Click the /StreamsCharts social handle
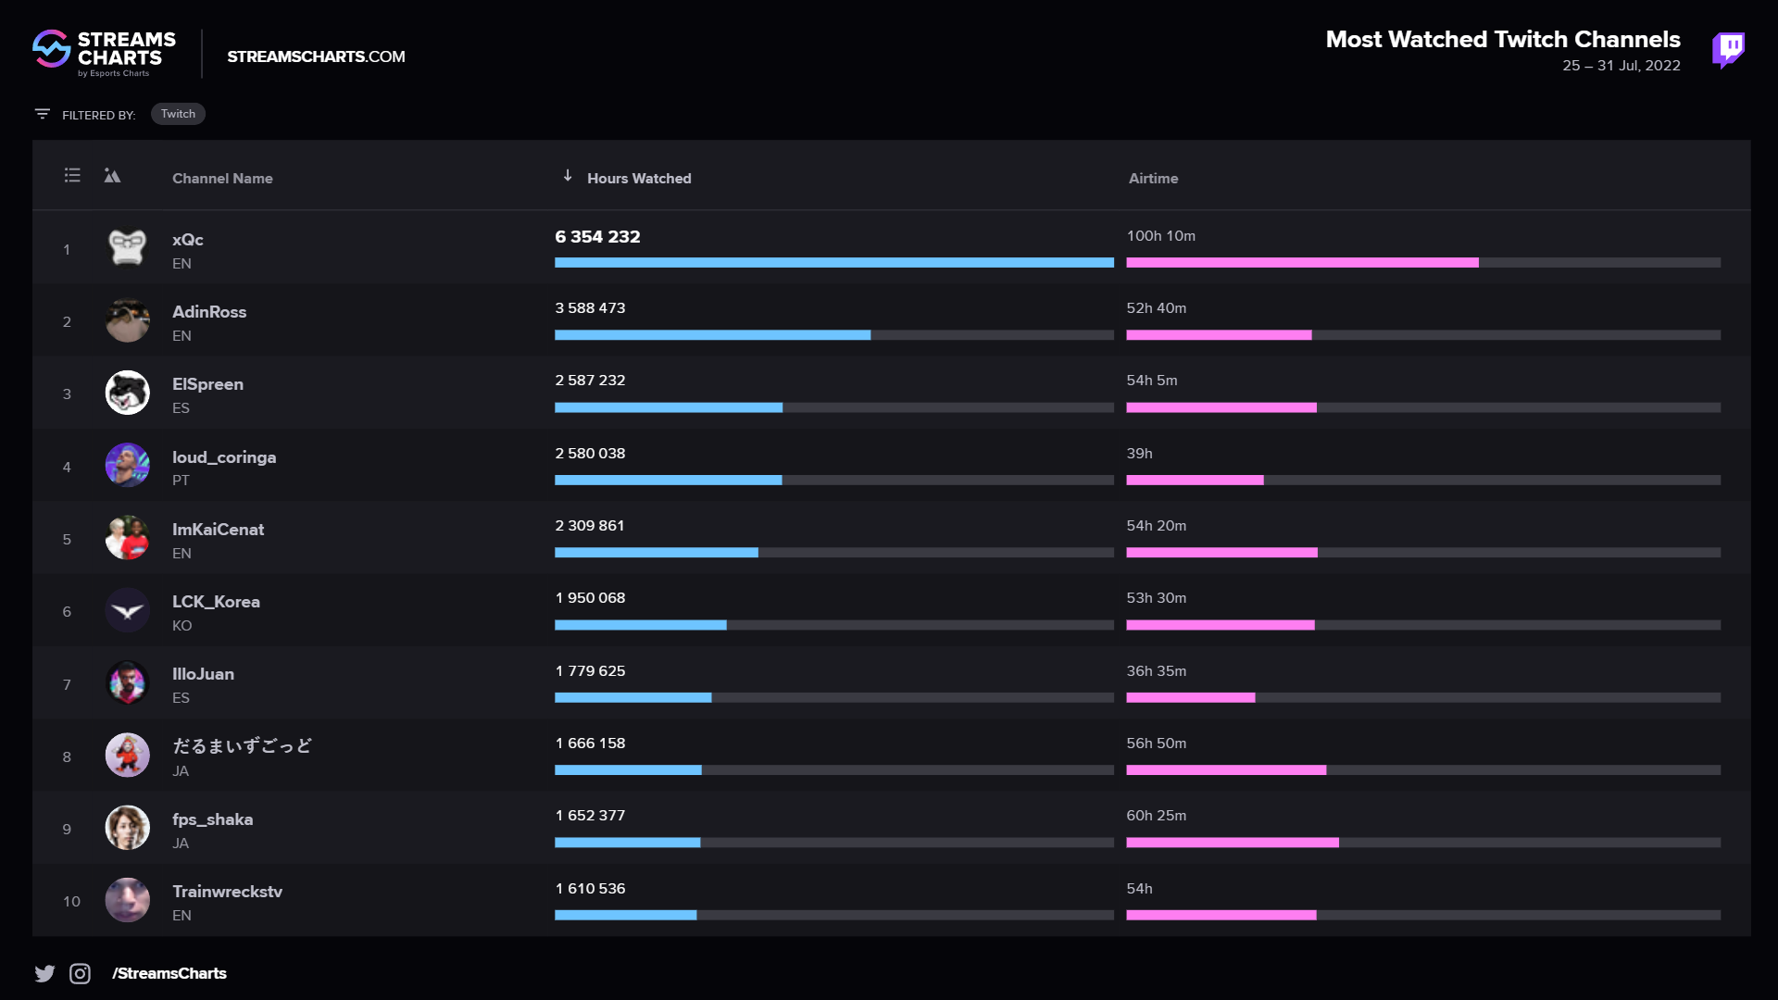 click(169, 973)
